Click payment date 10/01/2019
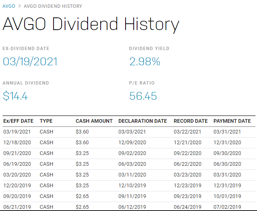The image size is (257, 211). coord(227,196)
